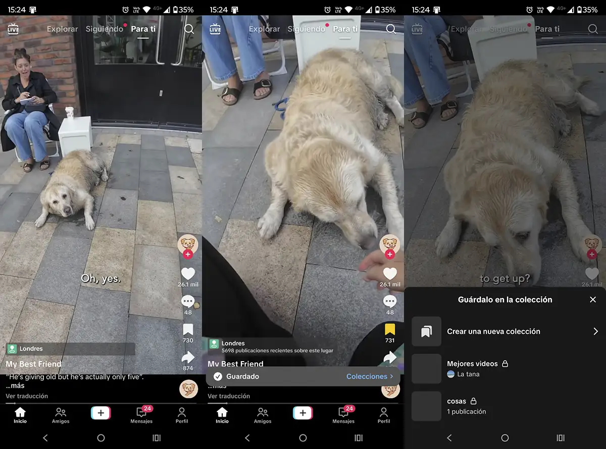The width and height of the screenshot is (606, 449).
Task: Open Perfil in the middle screen's navigation bar
Action: click(384, 415)
